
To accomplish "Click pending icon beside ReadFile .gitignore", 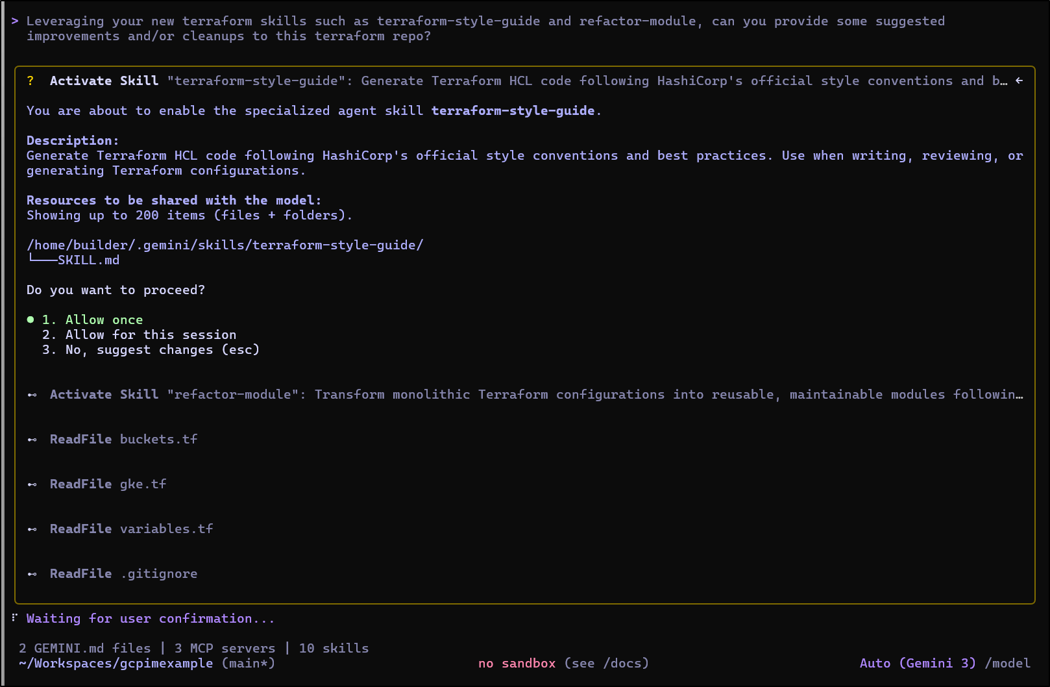I will [32, 574].
